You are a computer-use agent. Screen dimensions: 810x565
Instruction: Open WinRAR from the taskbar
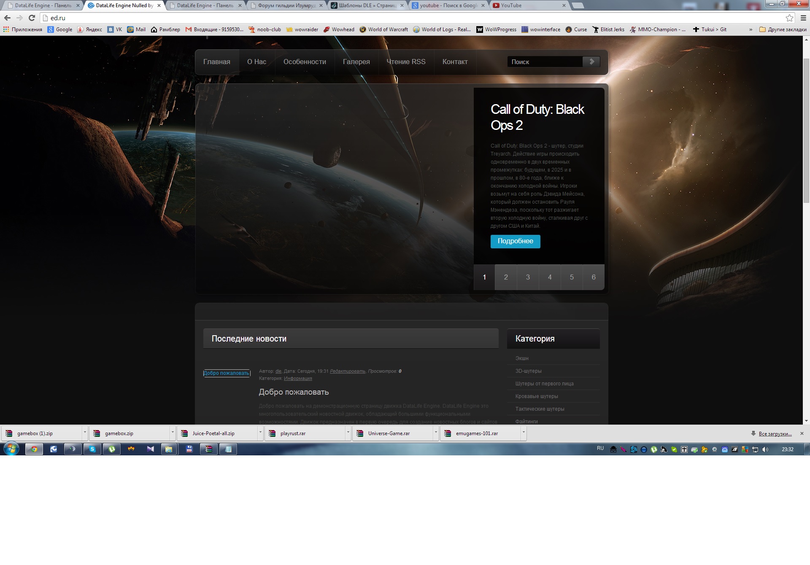click(x=208, y=449)
